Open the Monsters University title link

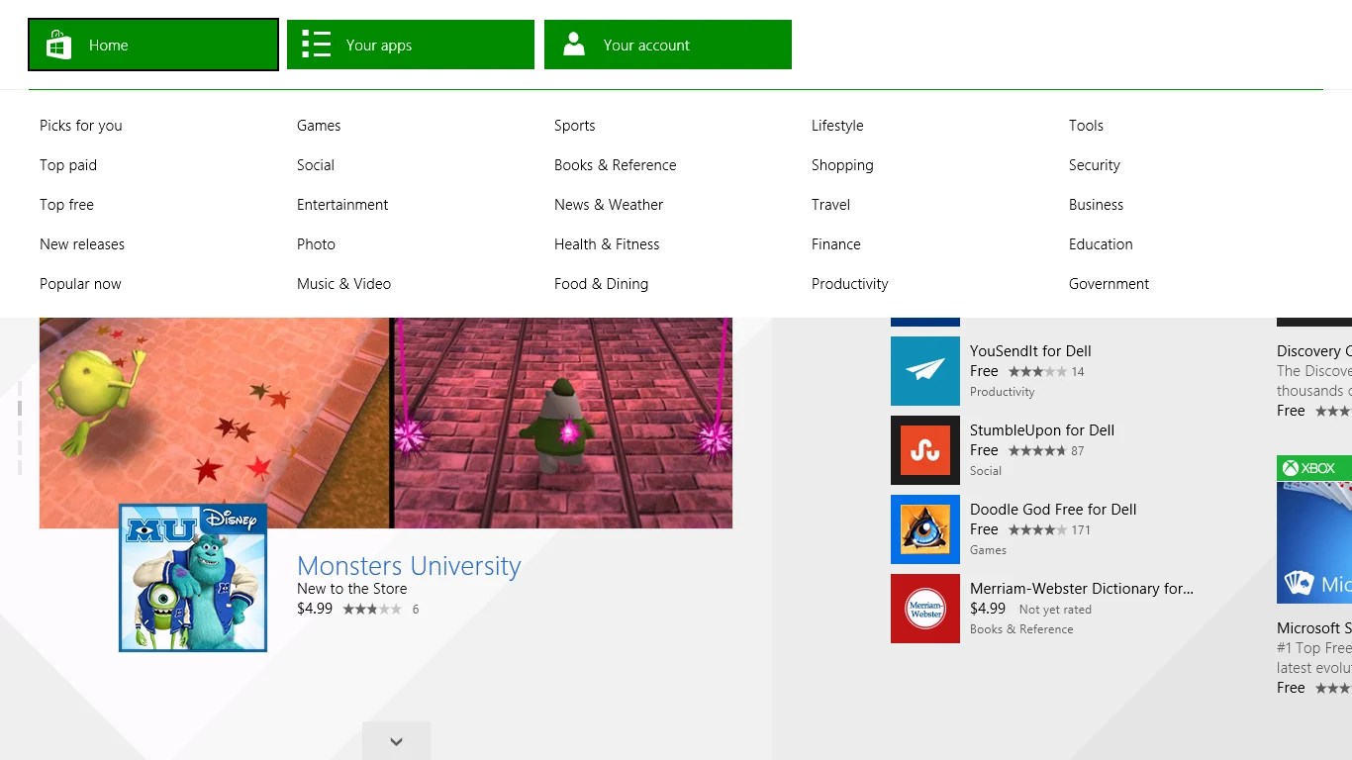point(409,566)
